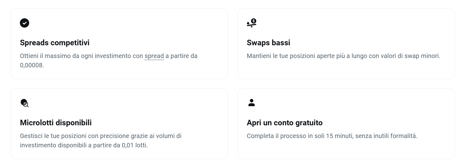The height and width of the screenshot is (165, 470).
Task: Select the Swaps bassi heading
Action: click(x=268, y=43)
